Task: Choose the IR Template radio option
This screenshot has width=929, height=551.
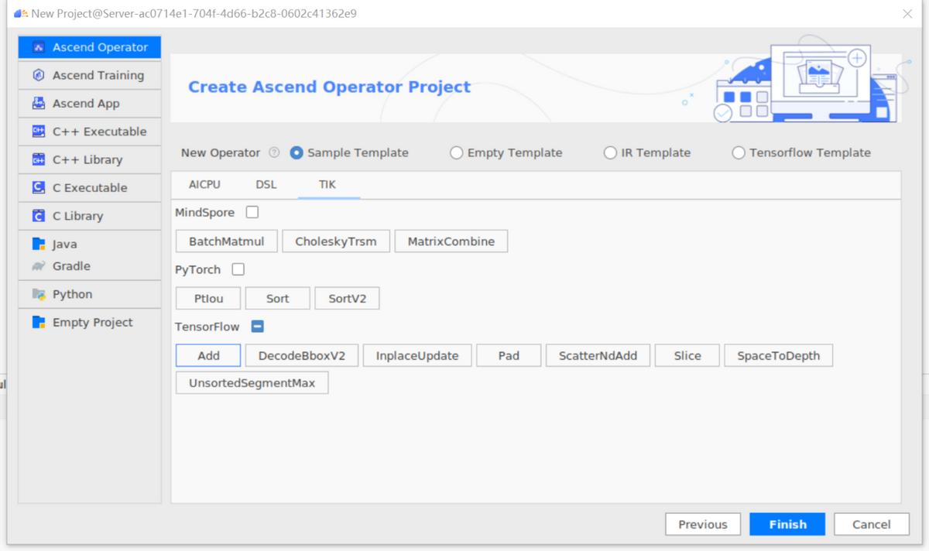Action: coord(610,152)
